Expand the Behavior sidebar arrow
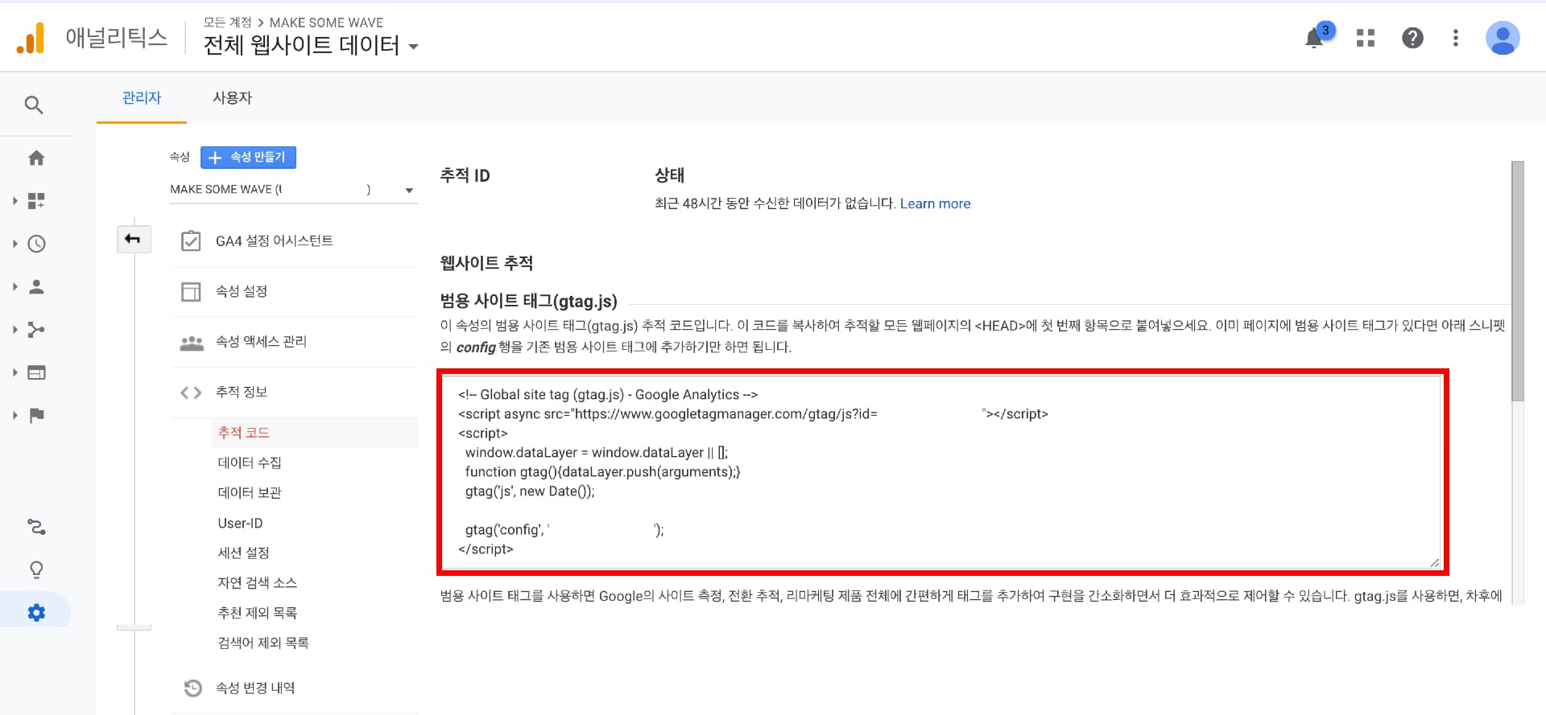1546x715 pixels. (x=14, y=372)
